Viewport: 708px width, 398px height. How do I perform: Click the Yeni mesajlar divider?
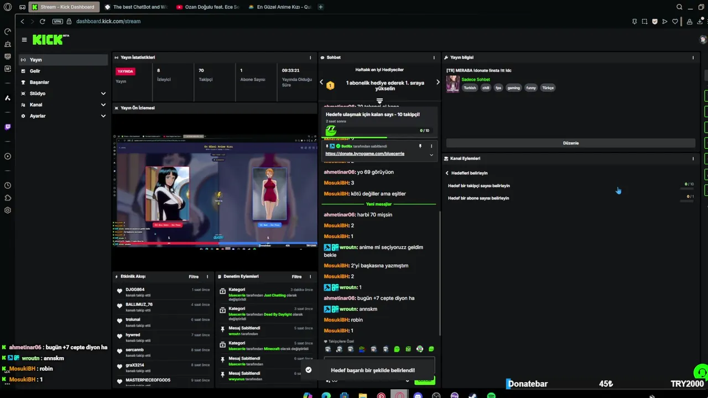coord(379,204)
